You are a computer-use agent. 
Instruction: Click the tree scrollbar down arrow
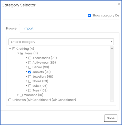tap(112, 100)
